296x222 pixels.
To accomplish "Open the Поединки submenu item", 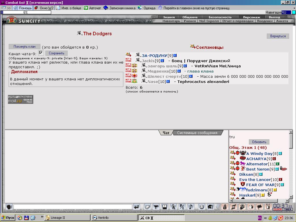I will click(265, 21).
